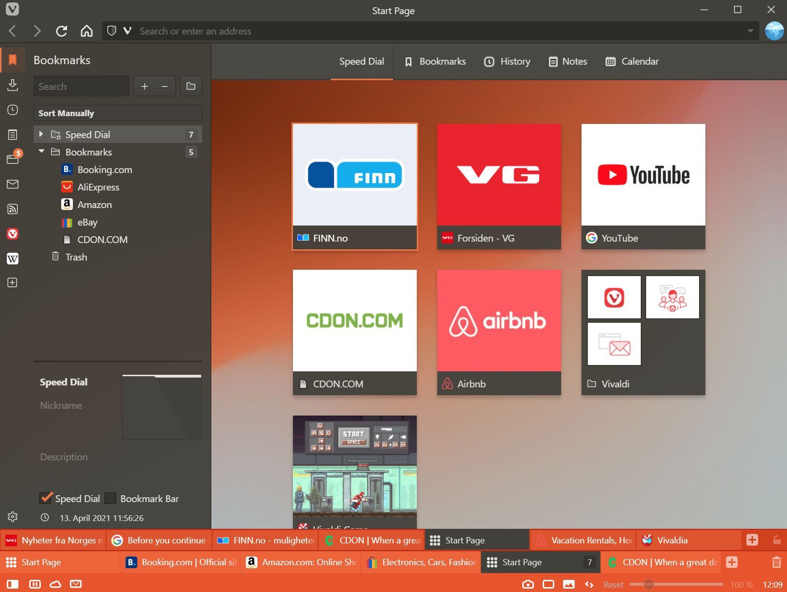The width and height of the screenshot is (787, 592).
Task: Open search engine selector V dropdown
Action: (x=127, y=31)
